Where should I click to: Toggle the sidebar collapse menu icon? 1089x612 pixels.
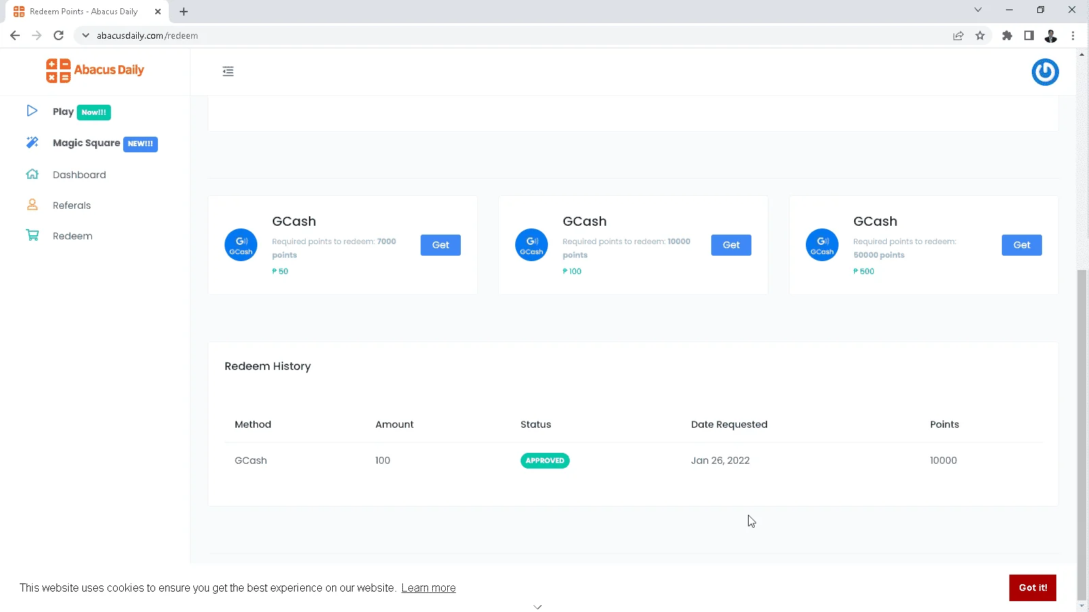pos(228,71)
